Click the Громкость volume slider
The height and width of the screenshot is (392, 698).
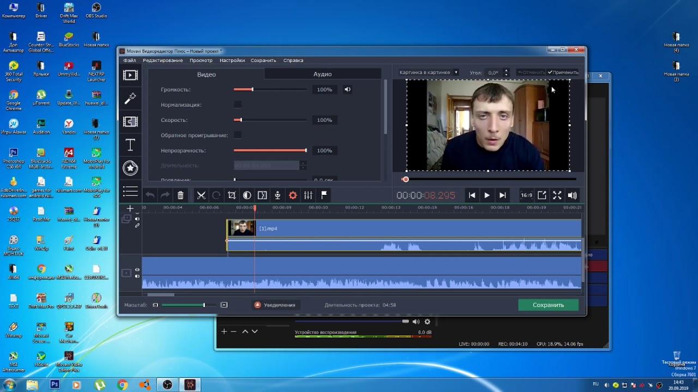pos(270,89)
